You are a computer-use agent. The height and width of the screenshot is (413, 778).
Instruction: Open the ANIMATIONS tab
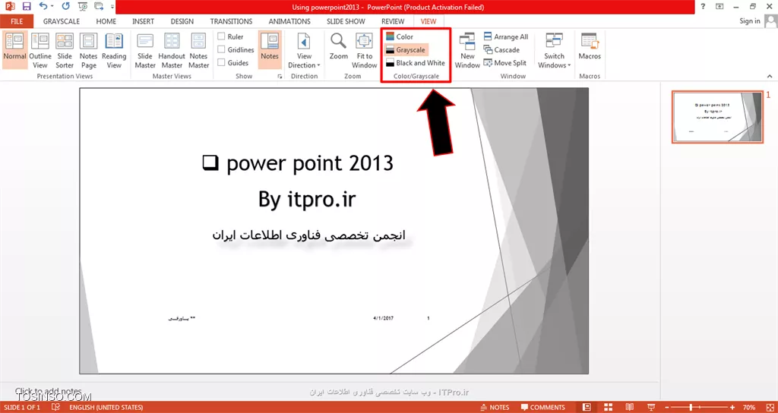289,21
